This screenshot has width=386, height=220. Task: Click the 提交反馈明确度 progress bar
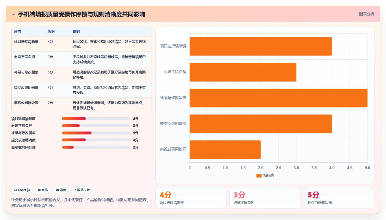pyautogui.click(x=96, y=140)
